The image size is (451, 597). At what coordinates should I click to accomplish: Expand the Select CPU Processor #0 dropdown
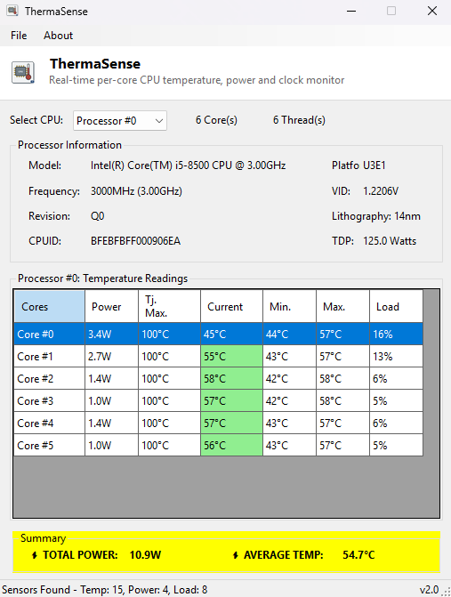(x=120, y=121)
